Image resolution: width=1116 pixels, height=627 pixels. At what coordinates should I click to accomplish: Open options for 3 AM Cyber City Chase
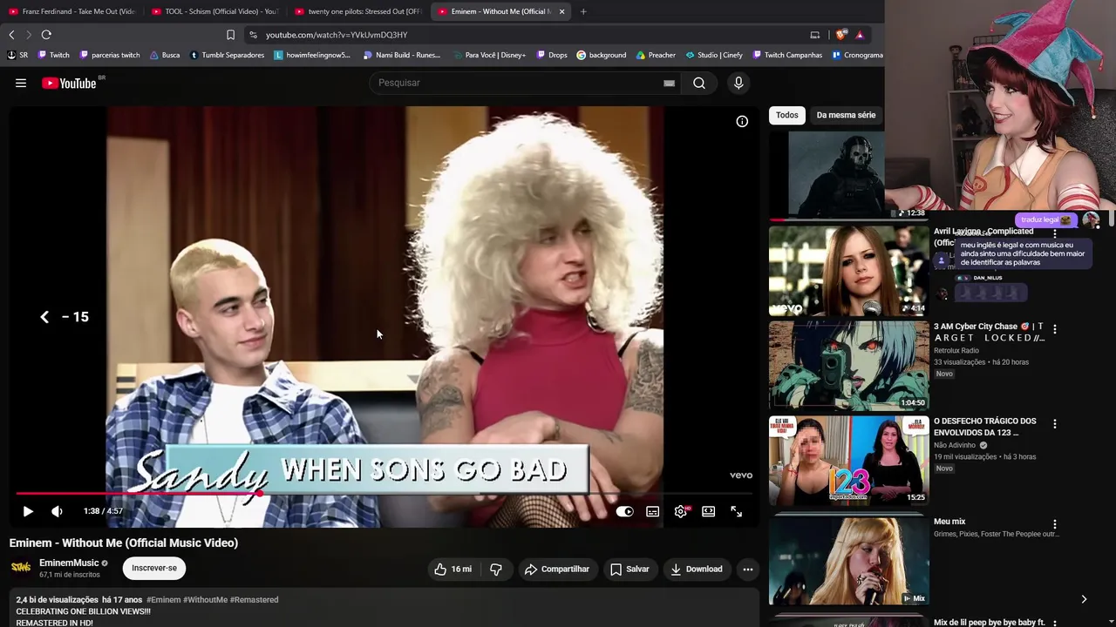click(1055, 329)
